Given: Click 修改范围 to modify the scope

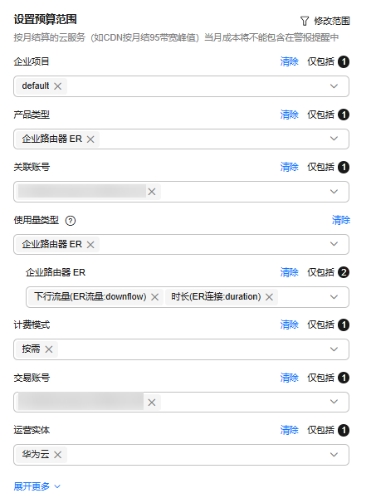Looking at the screenshot, I should (332, 21).
